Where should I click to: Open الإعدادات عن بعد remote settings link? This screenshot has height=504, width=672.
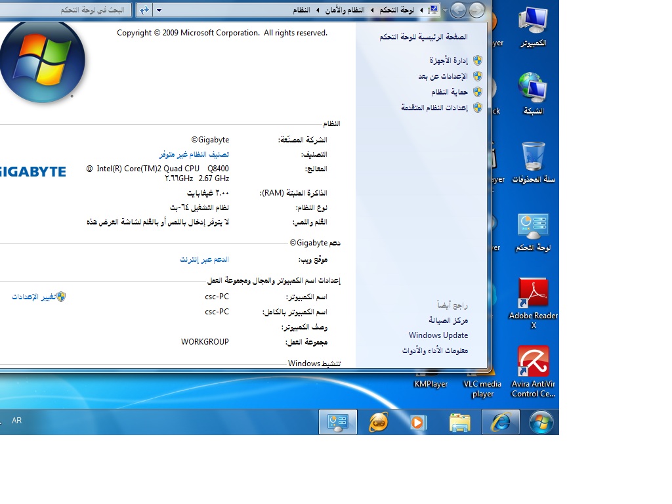pyautogui.click(x=443, y=76)
